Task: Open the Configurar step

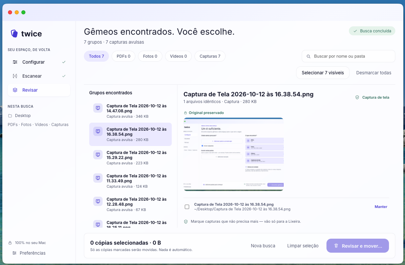Action: point(39,62)
